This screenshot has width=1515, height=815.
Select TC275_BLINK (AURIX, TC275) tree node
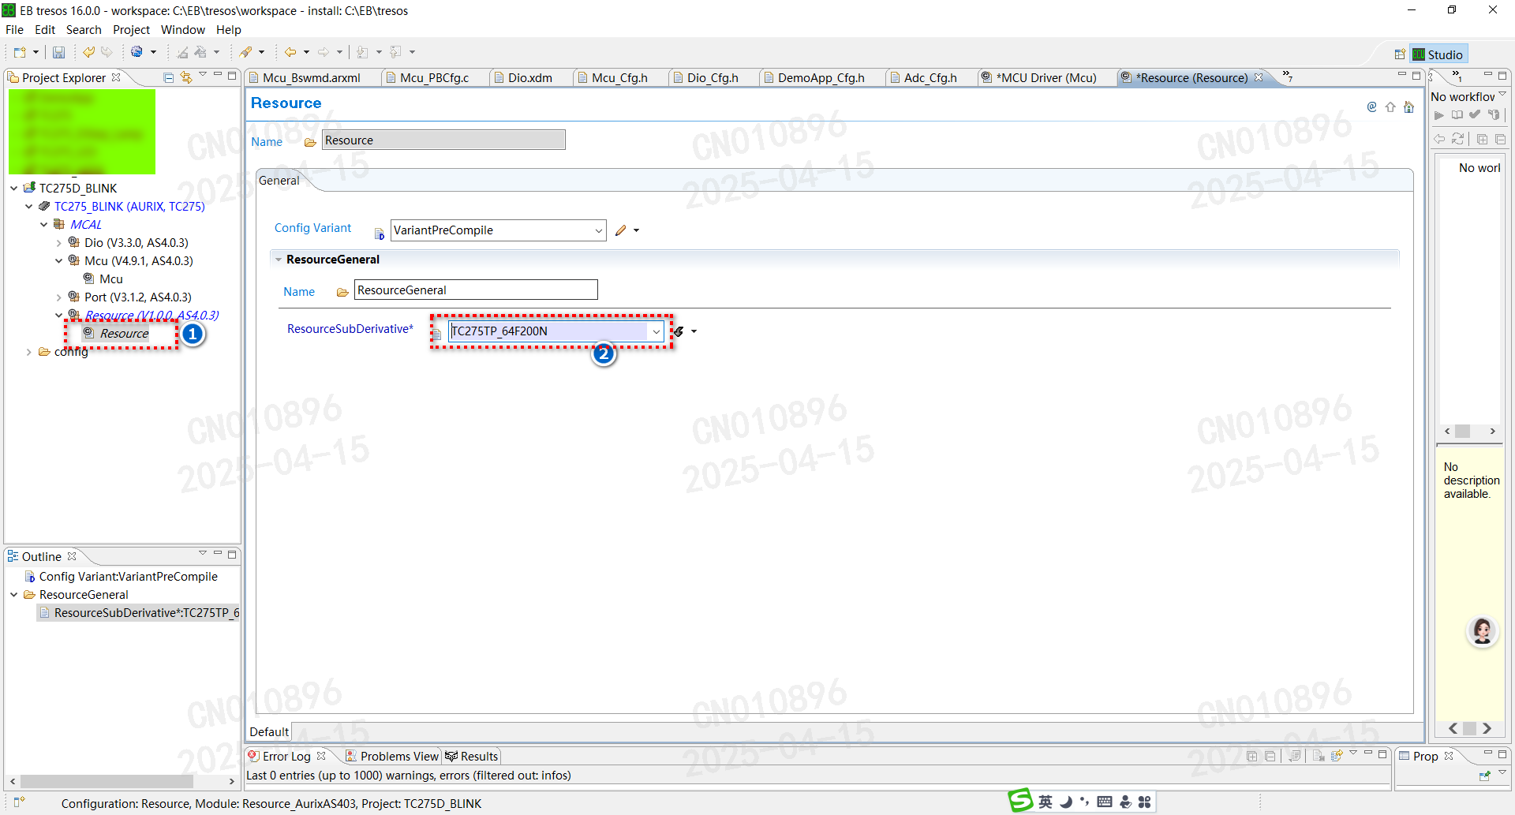coord(129,207)
